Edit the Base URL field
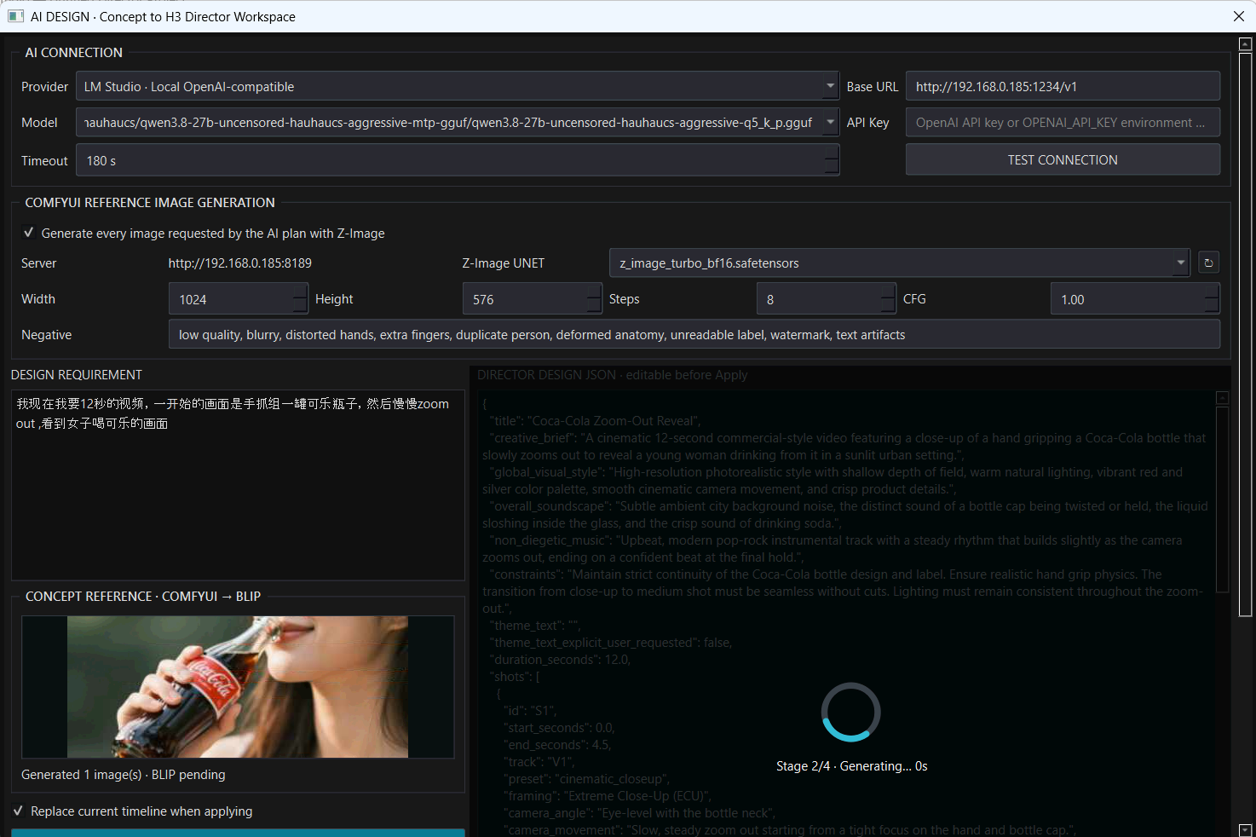The width and height of the screenshot is (1256, 837). click(x=1063, y=86)
